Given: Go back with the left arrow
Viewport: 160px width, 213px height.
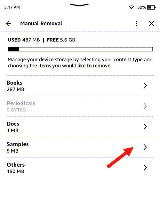Looking at the screenshot, I should point(9,24).
